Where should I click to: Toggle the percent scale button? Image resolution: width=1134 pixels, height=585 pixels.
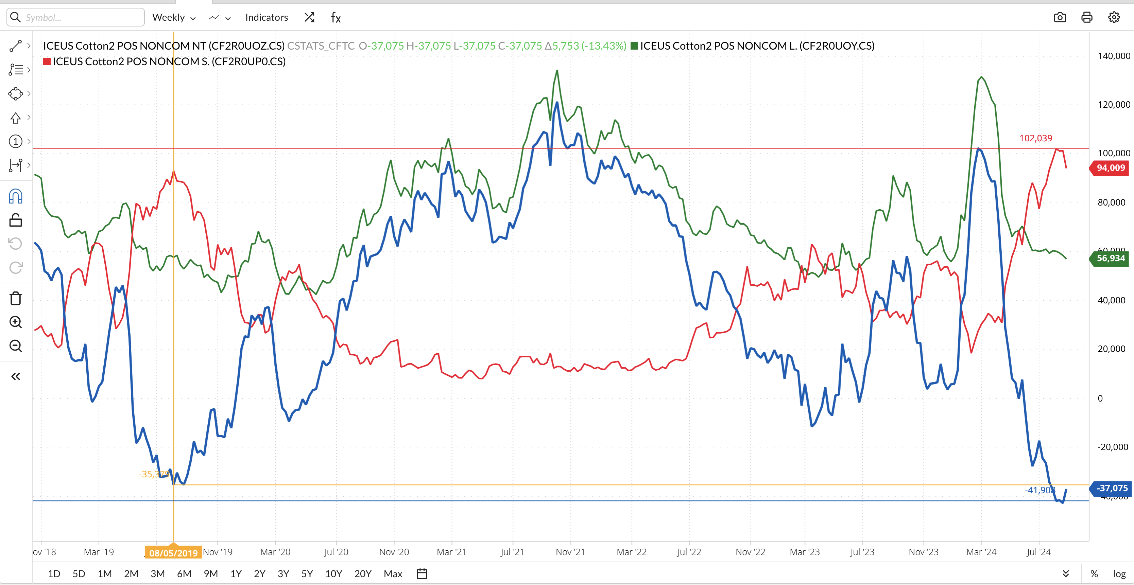[x=1094, y=573]
